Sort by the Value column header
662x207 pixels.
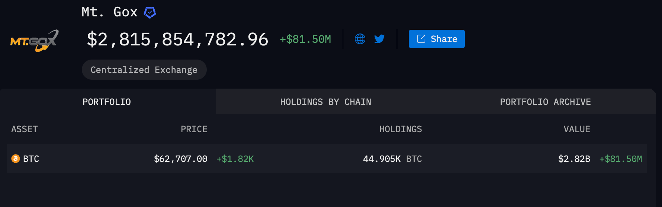coord(577,129)
